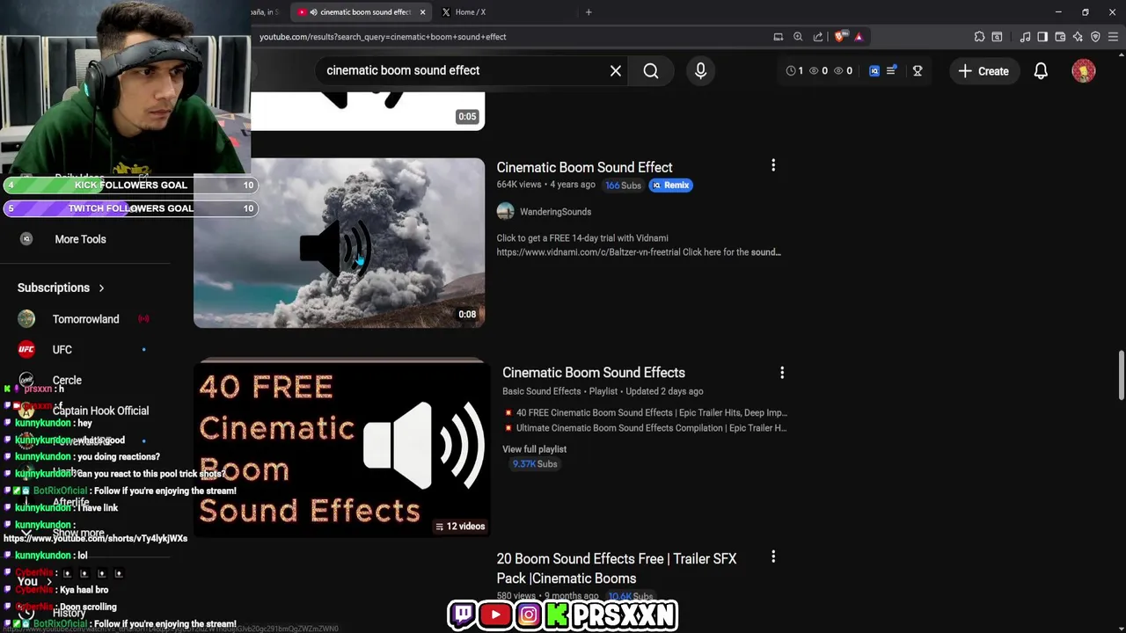This screenshot has height=633, width=1126.
Task: Open Cinematic Boom Sound Effect video title
Action: click(584, 168)
